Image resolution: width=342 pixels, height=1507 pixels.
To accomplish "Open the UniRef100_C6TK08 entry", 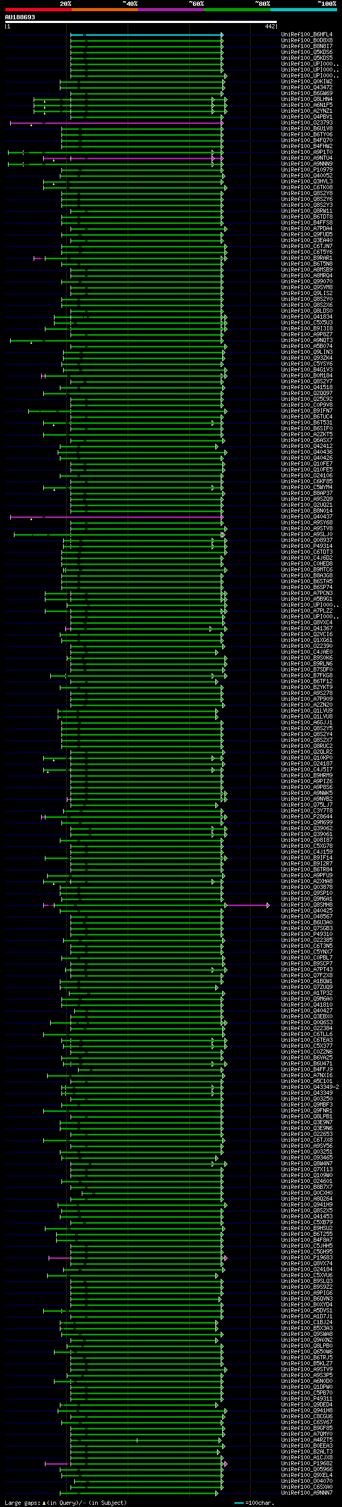I will tap(306, 188).
